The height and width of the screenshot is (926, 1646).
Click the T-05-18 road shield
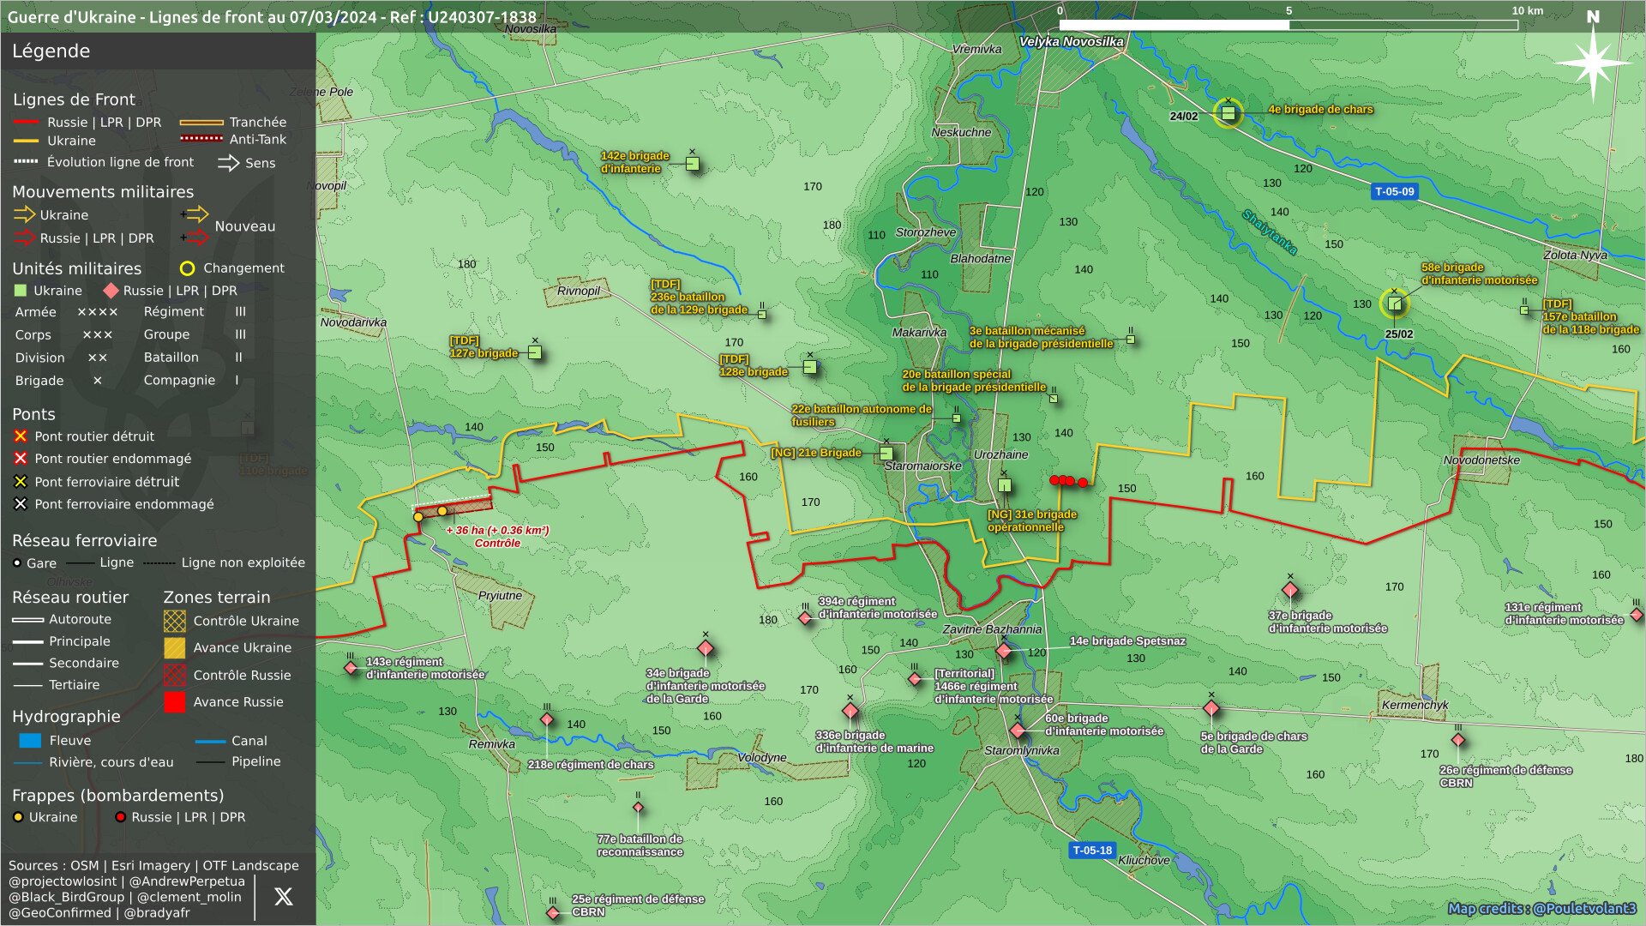1092,851
